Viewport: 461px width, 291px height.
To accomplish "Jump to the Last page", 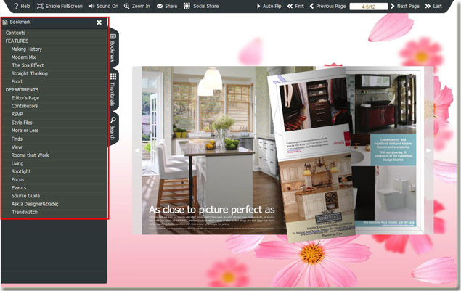I will pyautogui.click(x=433, y=6).
